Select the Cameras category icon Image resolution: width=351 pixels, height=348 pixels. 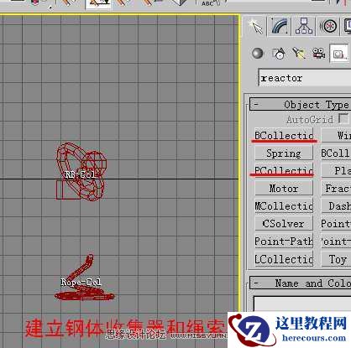(319, 53)
